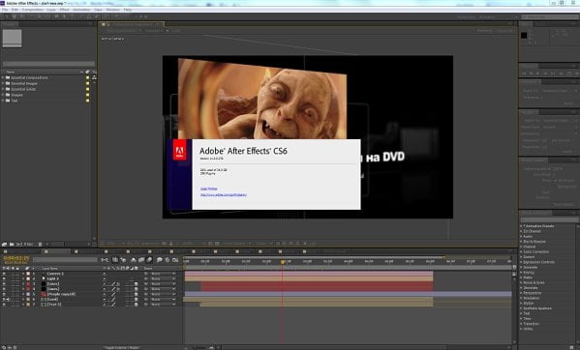Click the Adobe logo in the splash dialog
The height and width of the screenshot is (350, 580).
(180, 152)
